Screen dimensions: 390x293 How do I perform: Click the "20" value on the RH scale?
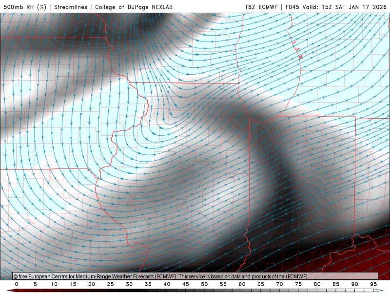92,284
